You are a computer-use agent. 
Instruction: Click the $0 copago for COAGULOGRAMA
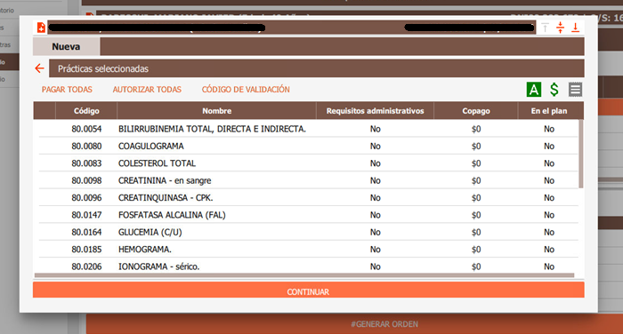tap(476, 147)
